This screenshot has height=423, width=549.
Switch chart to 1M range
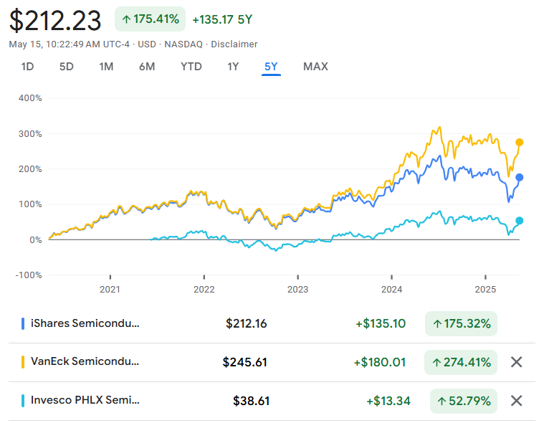(106, 67)
